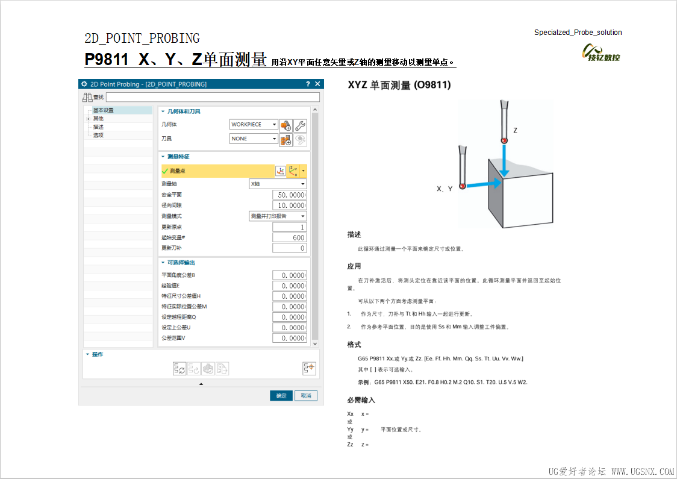Click 确定 to confirm
The width and height of the screenshot is (677, 479).
point(281,396)
